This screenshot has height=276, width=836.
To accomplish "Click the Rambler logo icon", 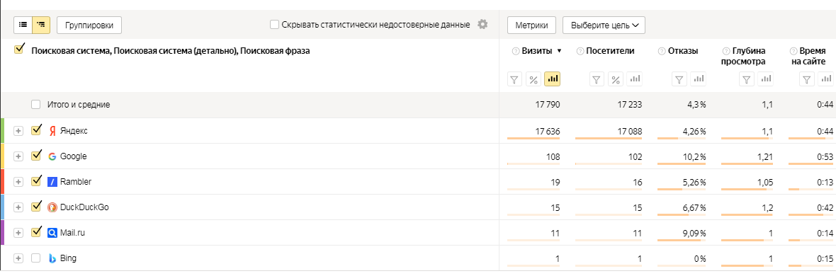I will (52, 182).
